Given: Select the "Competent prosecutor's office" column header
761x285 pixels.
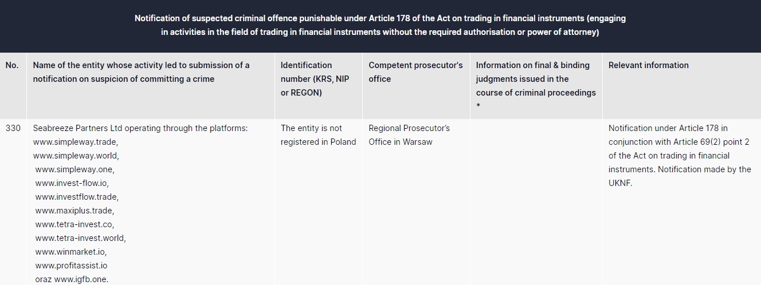Looking at the screenshot, I should tap(415, 72).
